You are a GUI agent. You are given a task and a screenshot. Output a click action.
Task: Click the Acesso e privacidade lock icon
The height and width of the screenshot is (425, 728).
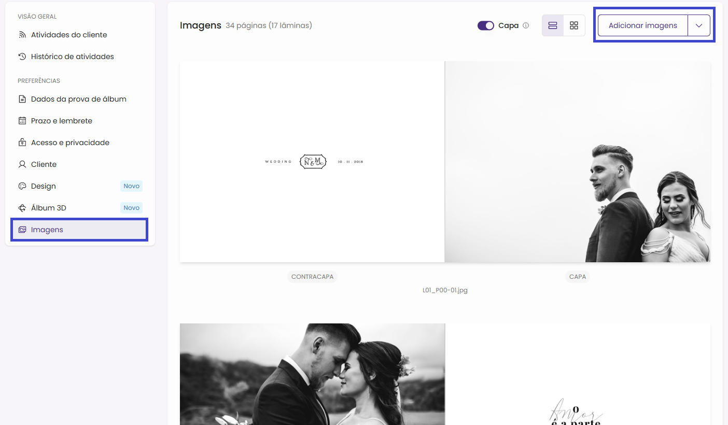point(22,143)
